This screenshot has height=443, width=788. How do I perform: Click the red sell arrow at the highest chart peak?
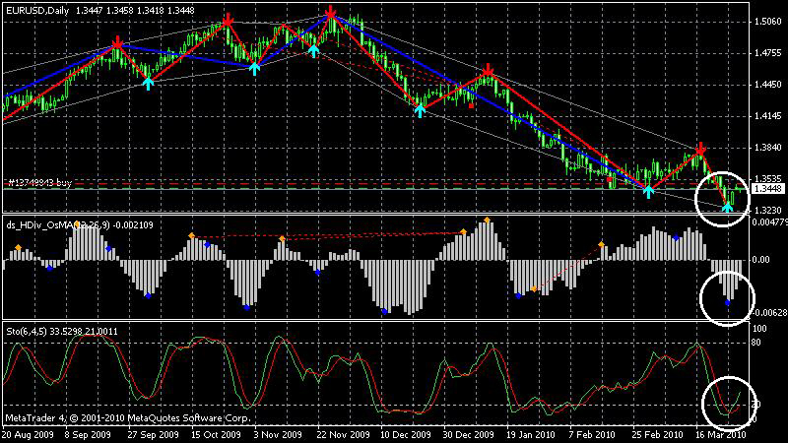point(330,12)
